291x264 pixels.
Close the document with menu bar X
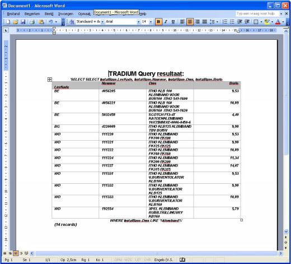[x=287, y=13]
